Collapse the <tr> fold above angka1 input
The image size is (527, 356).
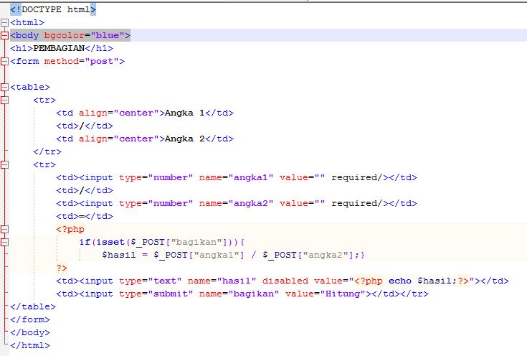(x=4, y=164)
